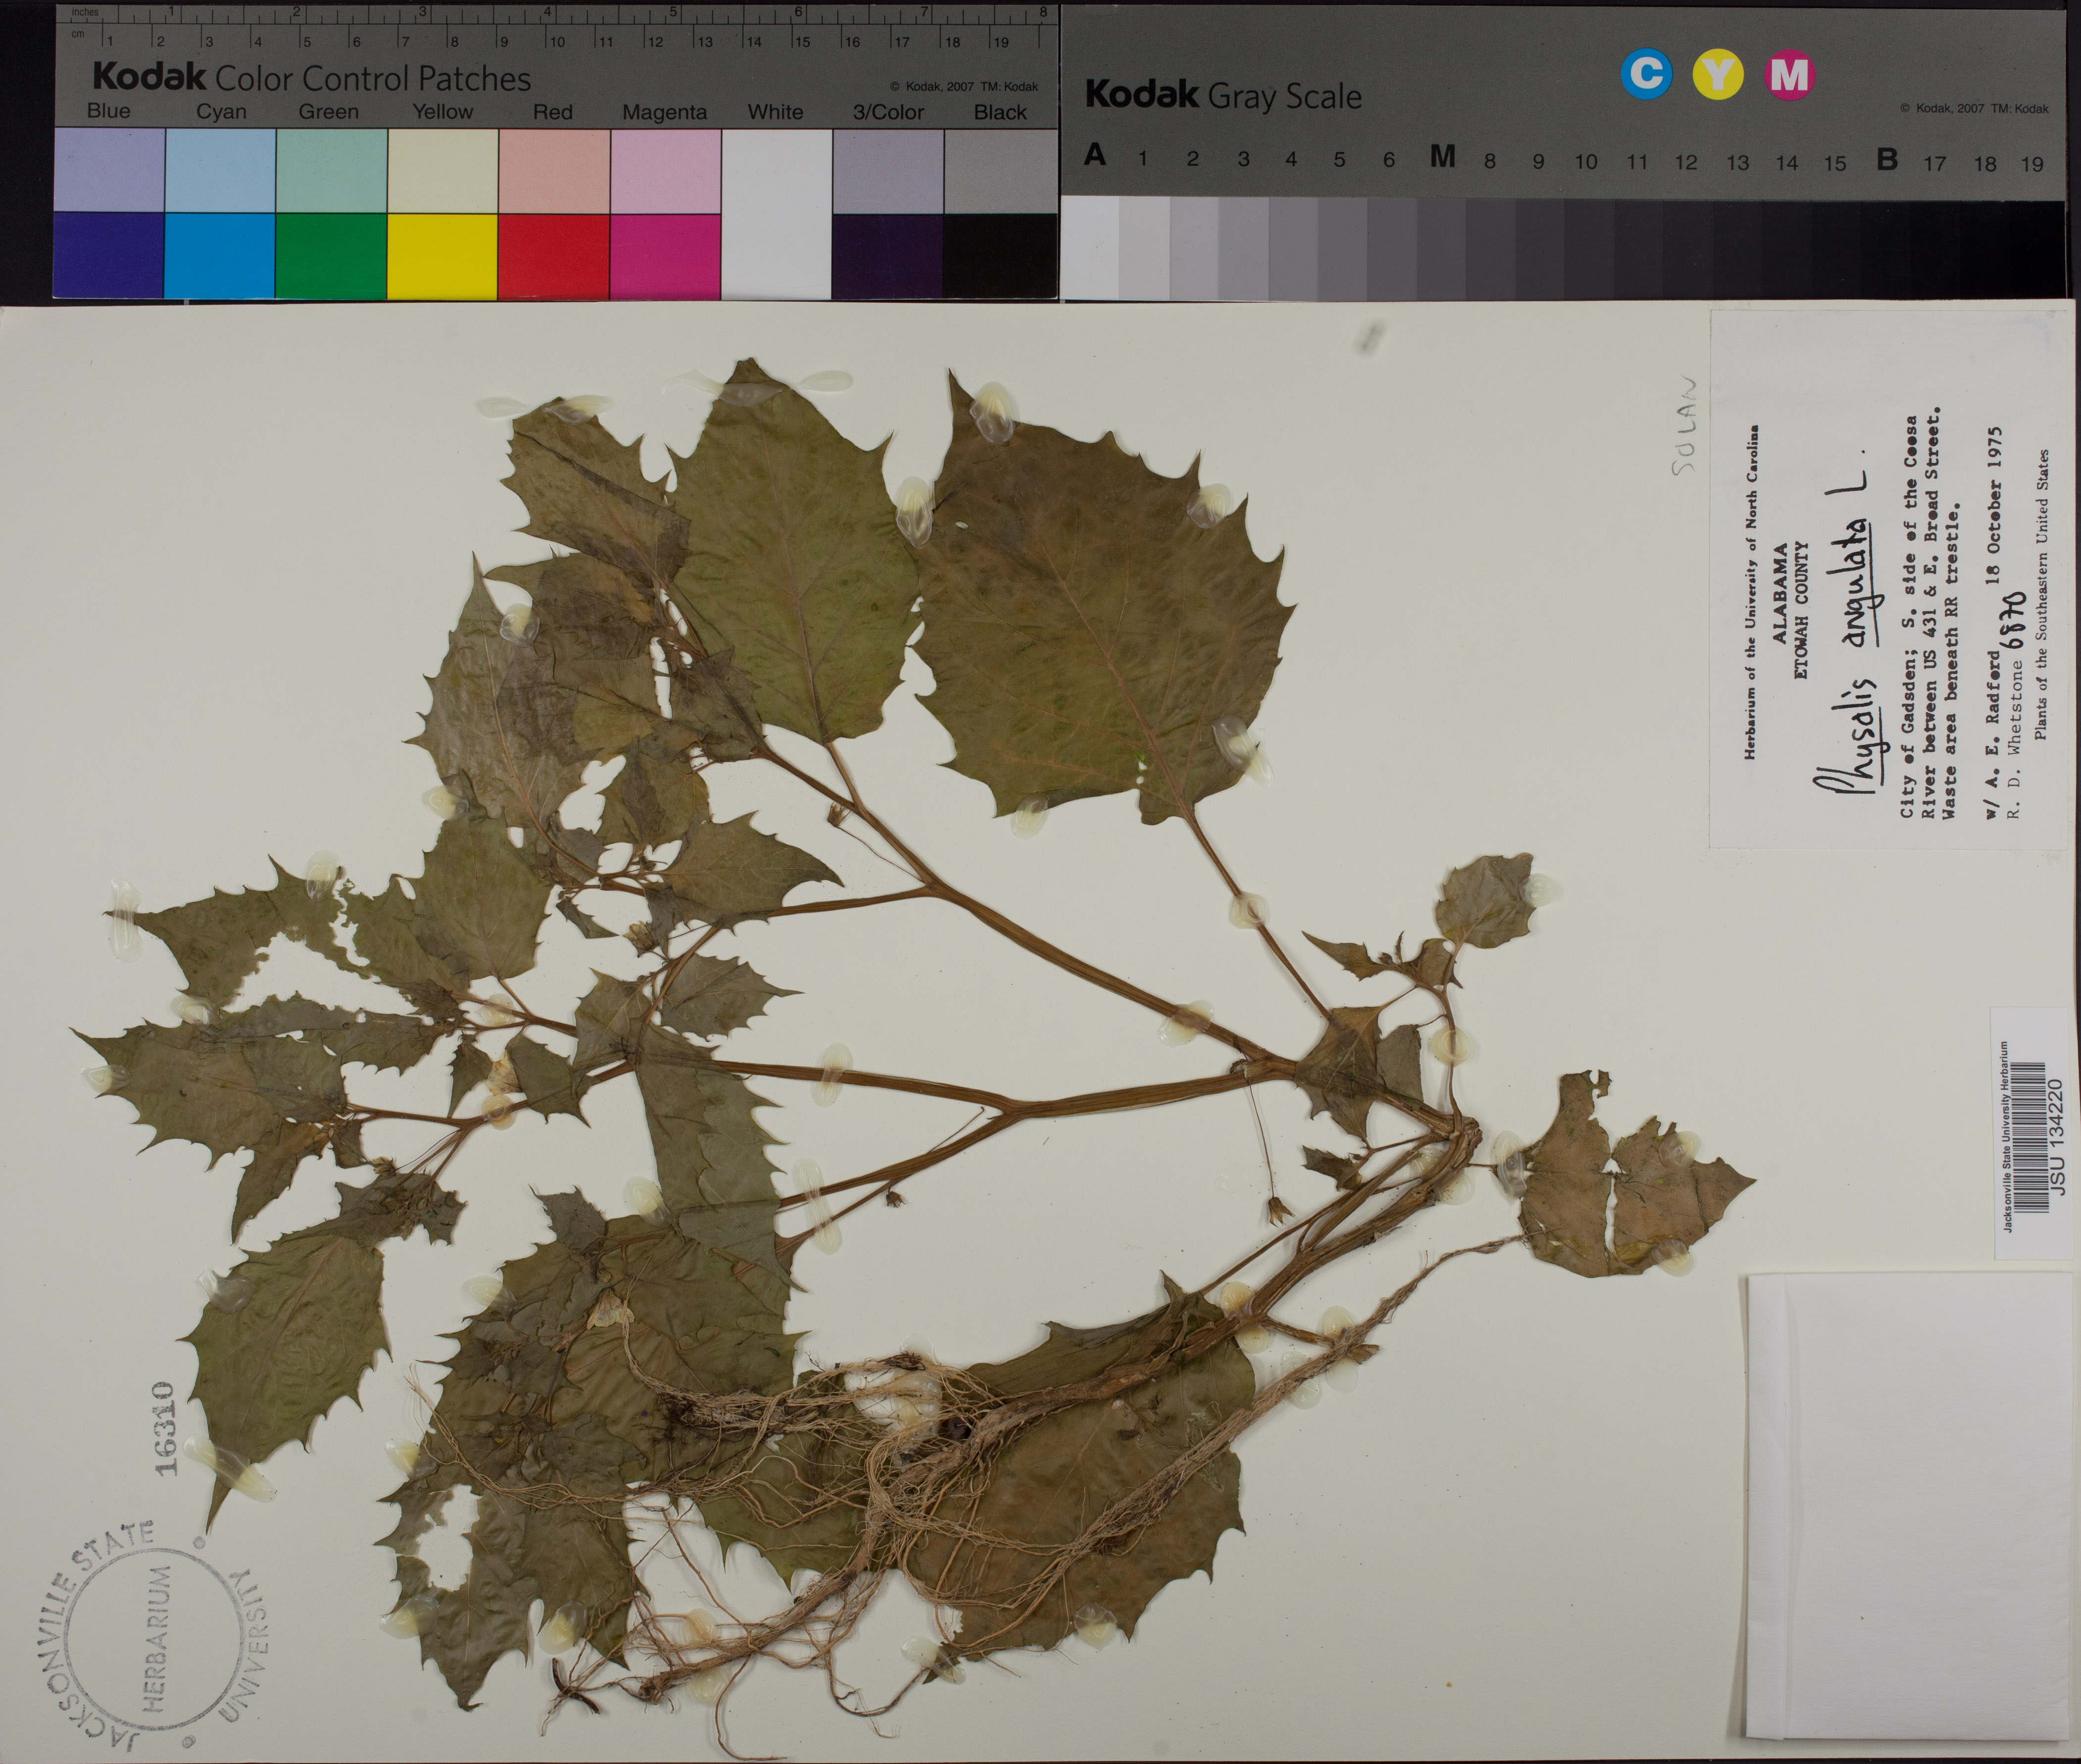Click the magenta M circle

pyautogui.click(x=1789, y=74)
